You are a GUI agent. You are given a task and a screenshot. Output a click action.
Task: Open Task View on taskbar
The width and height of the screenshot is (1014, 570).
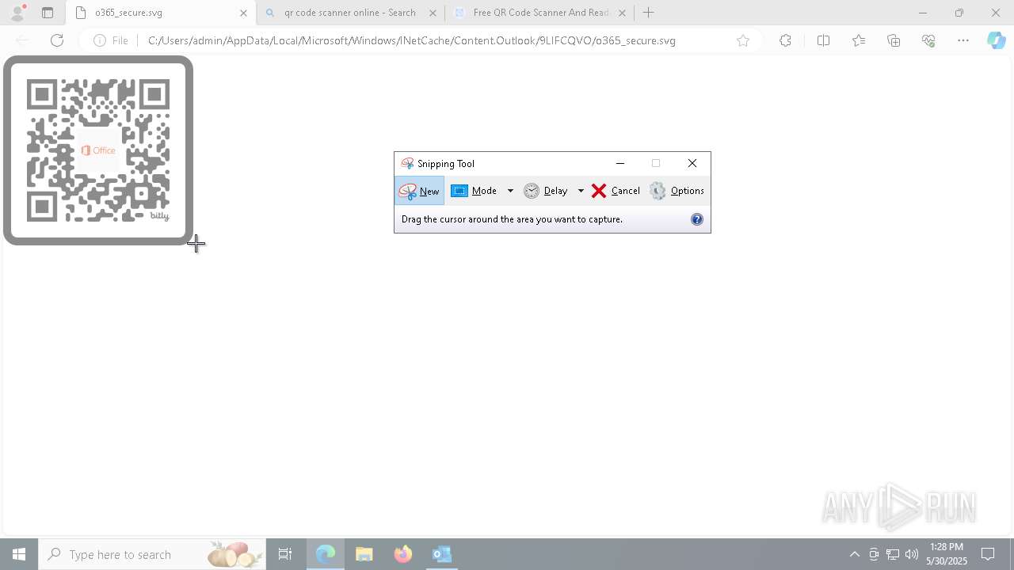[285, 554]
